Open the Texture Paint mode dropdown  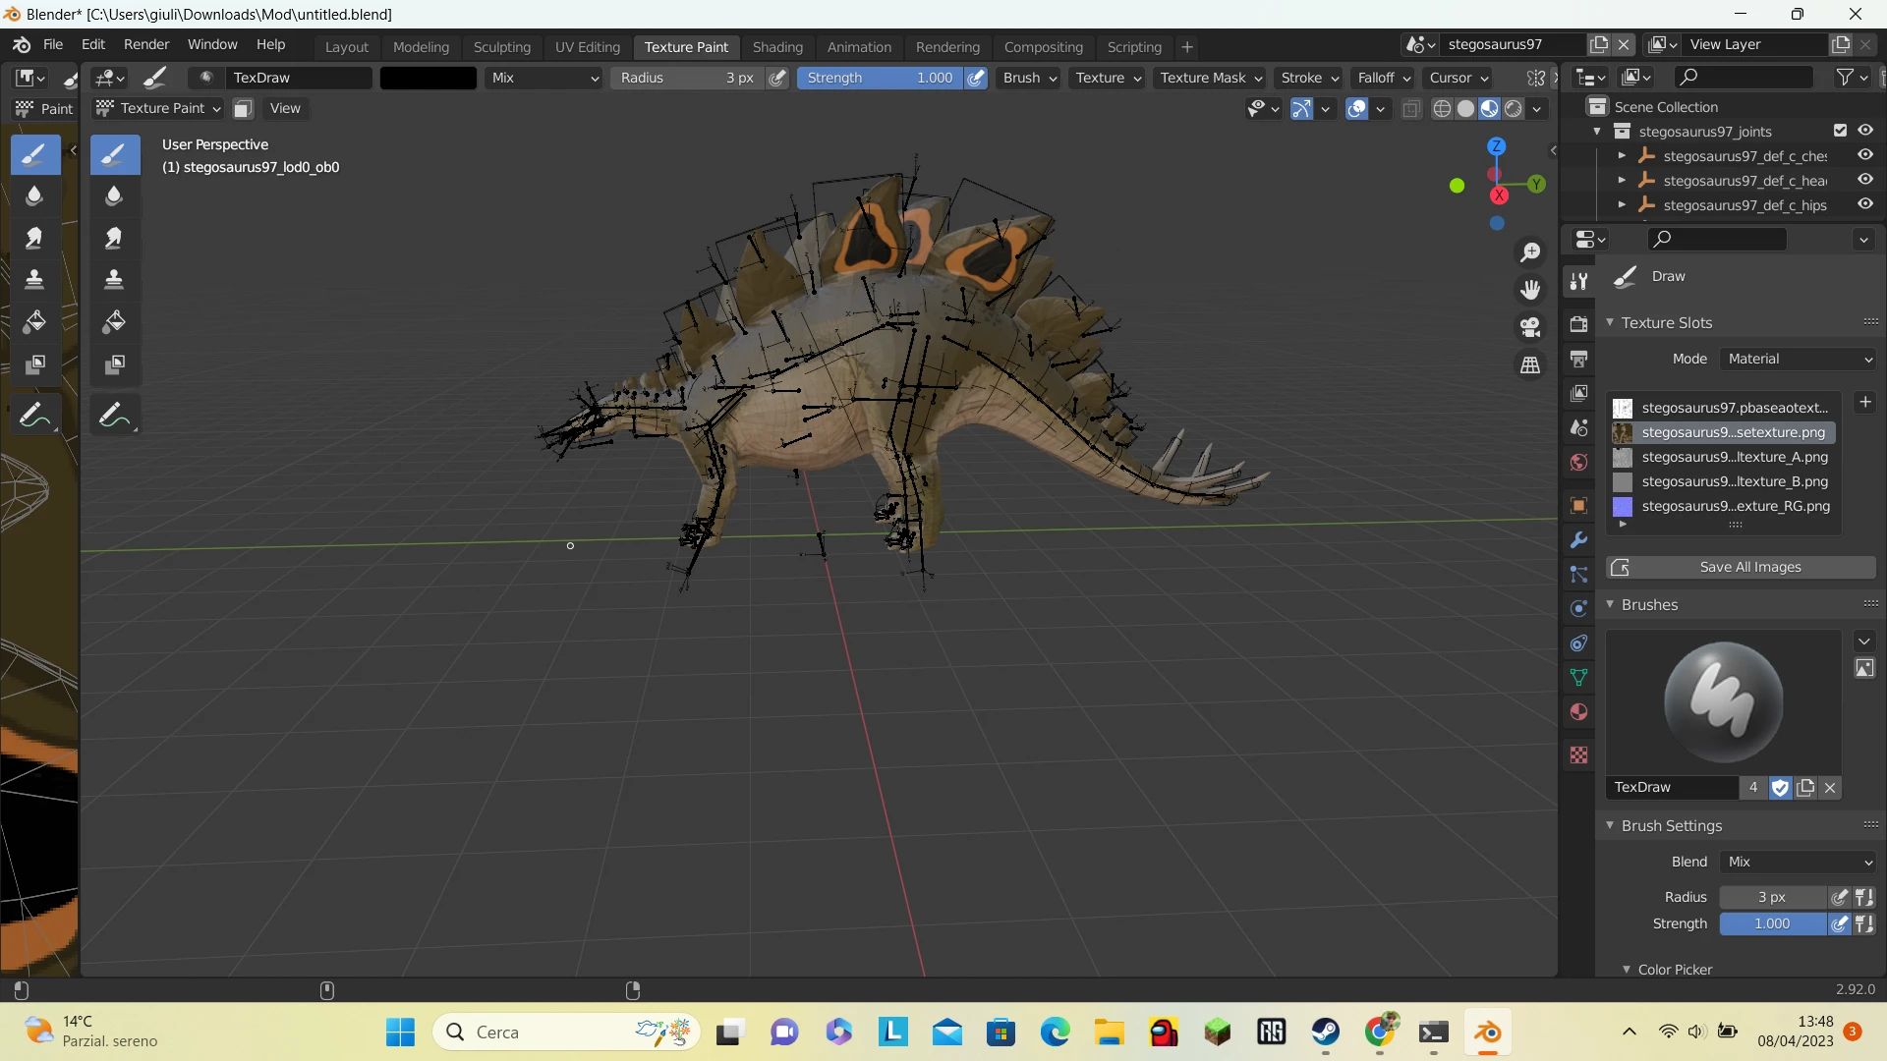[x=158, y=108]
